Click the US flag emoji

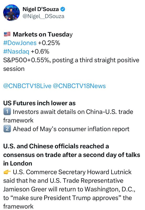(7, 34)
